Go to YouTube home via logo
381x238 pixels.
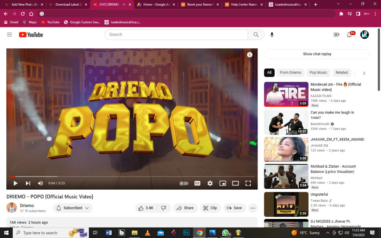(31, 35)
